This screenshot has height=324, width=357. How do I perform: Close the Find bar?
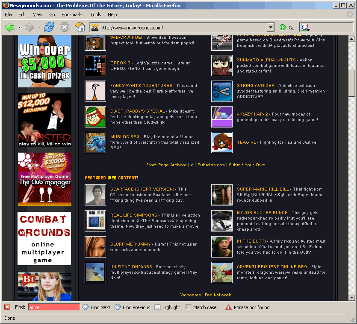pos(7,307)
